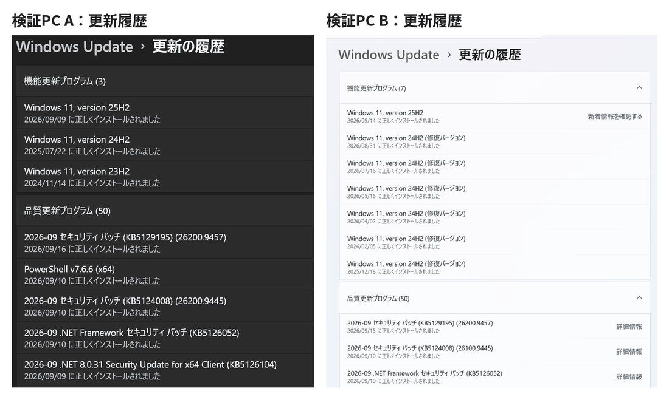Viewport: 669px width, 411px height.
Task: Select KB5129195 security patch row on PC A
Action: pos(165,242)
